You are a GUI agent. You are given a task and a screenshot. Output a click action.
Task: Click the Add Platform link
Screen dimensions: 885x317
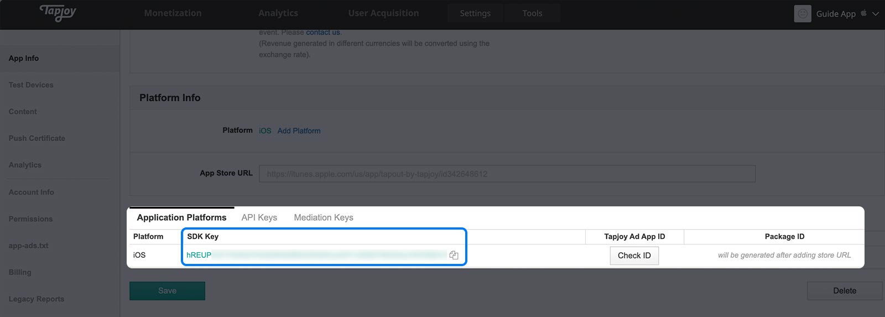tap(299, 131)
